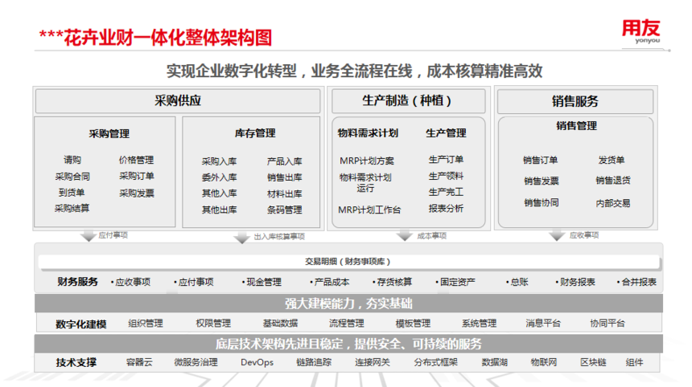Click the 销售管理 heading
This screenshot has width=692, height=387.
[x=576, y=126]
